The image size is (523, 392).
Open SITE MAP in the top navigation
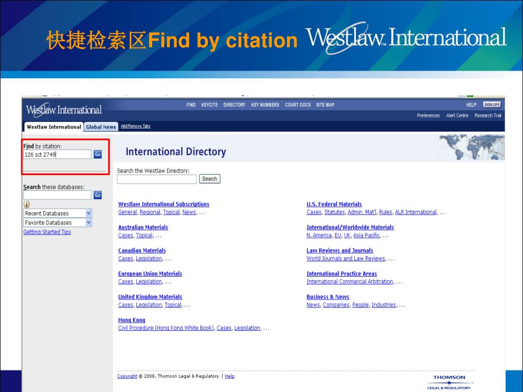[325, 105]
